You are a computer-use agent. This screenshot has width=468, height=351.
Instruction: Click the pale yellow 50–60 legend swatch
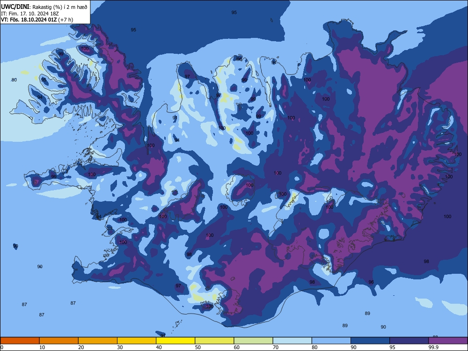pyautogui.click(x=215, y=341)
